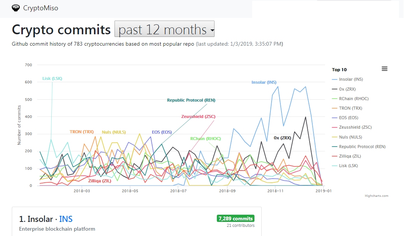This screenshot has height=236, width=407.
Task: Toggle Lisk (LSK) series in legend
Action: point(345,166)
